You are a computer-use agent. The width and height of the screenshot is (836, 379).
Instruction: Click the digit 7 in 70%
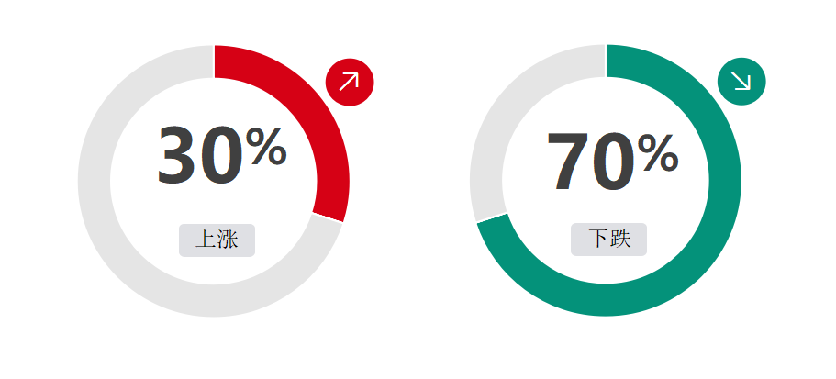pos(568,161)
